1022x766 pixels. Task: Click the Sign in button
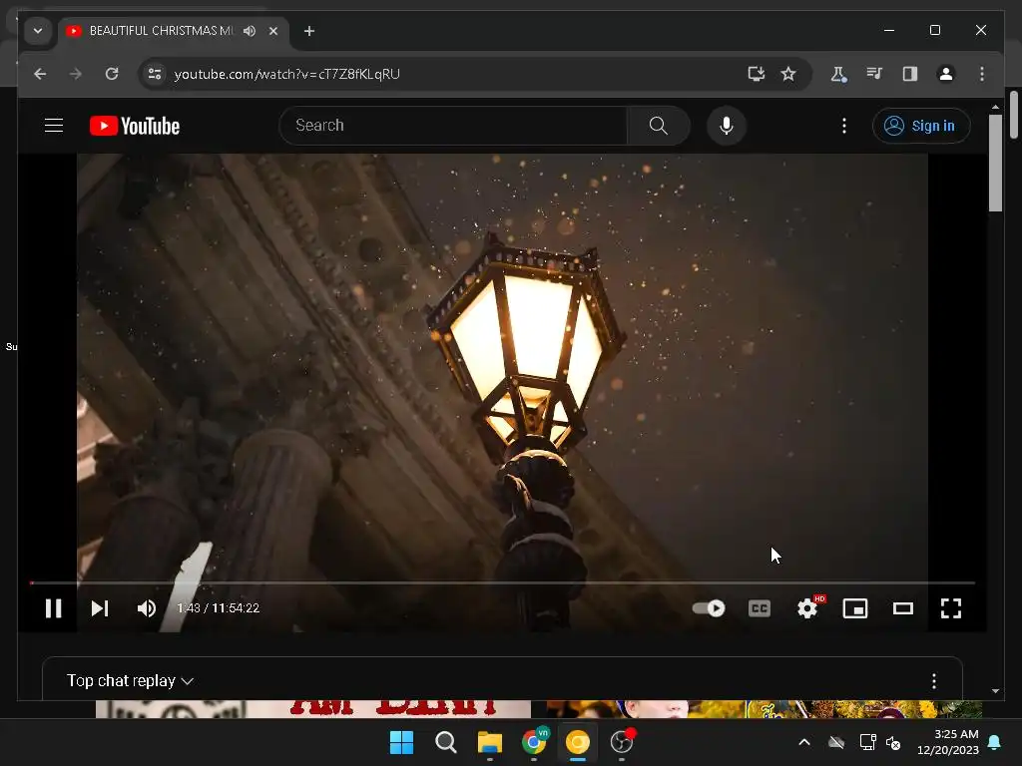point(921,125)
